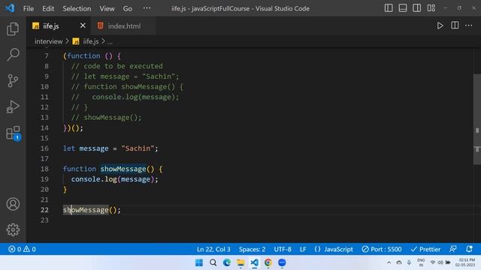Image resolution: width=481 pixels, height=270 pixels.
Task: Click console.log on line 19
Action: click(94, 179)
